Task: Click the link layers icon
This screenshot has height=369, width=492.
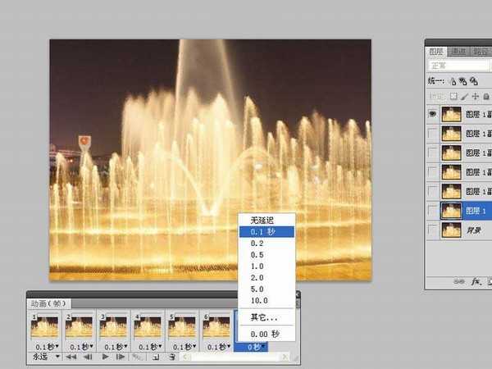Action: pyautogui.click(x=458, y=281)
